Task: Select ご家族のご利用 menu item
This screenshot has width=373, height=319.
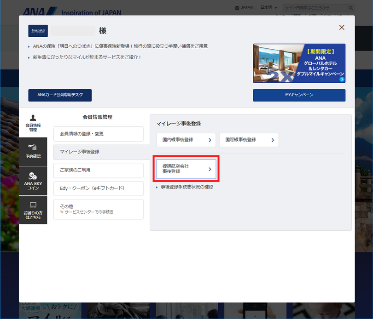Action: pyautogui.click(x=99, y=171)
